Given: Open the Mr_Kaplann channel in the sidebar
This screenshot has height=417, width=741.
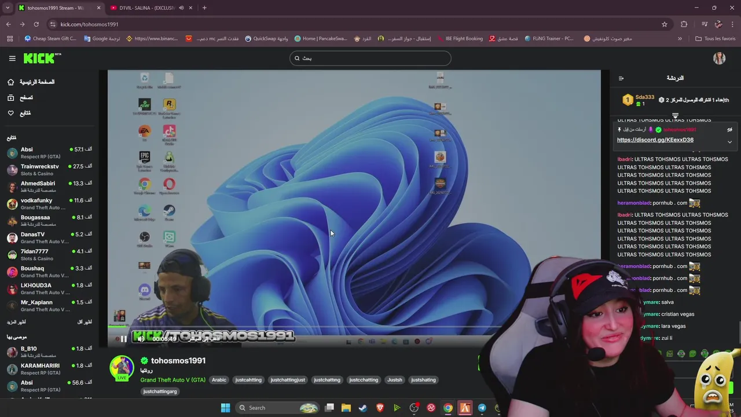Looking at the screenshot, I should (49, 306).
